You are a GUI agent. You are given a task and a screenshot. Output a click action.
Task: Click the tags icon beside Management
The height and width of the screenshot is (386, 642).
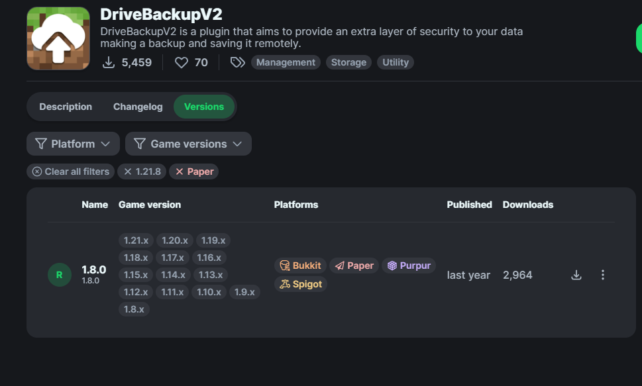237,62
